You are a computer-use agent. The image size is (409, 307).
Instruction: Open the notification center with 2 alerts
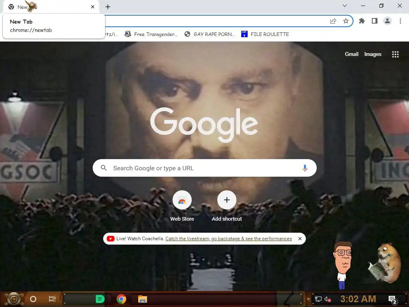(x=392, y=299)
